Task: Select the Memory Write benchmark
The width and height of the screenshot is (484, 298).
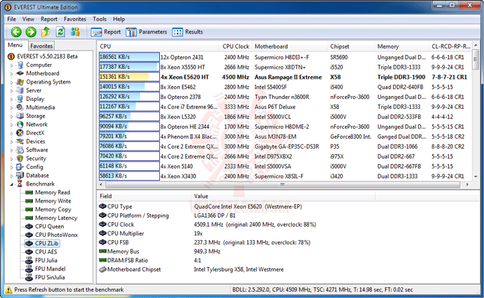Action: click(x=53, y=200)
